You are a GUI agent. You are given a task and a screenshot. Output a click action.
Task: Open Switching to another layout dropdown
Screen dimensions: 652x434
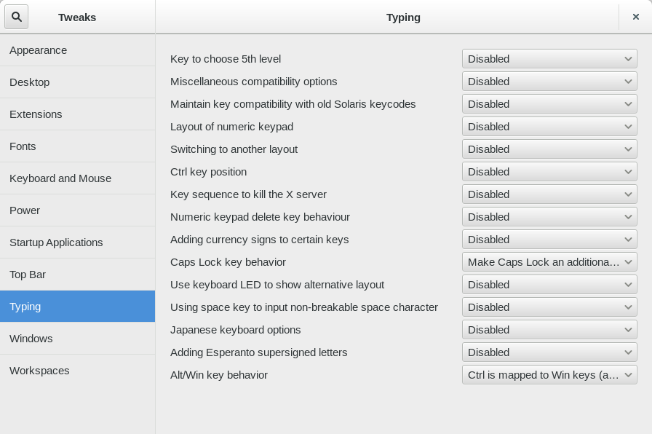(549, 149)
